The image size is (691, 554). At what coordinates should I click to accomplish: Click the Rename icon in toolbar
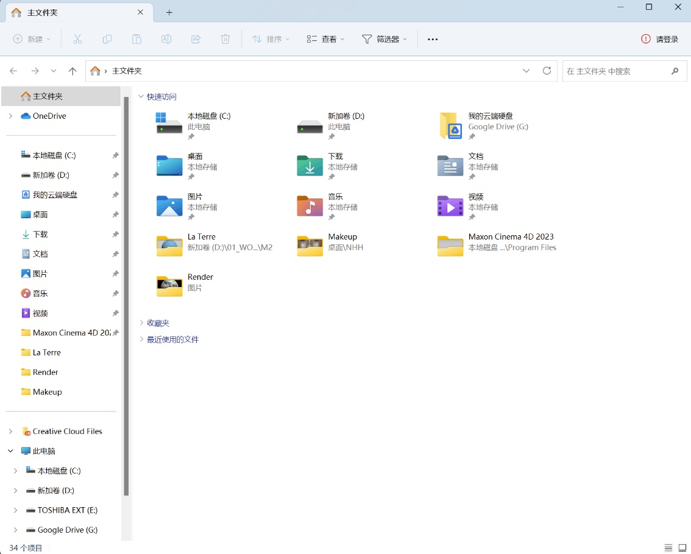click(166, 39)
